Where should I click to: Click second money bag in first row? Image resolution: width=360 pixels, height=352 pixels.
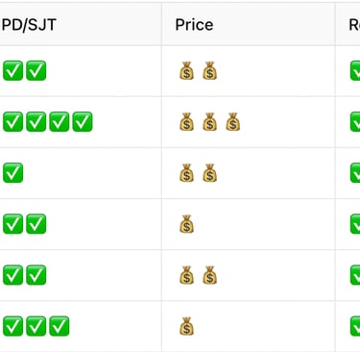(x=210, y=70)
